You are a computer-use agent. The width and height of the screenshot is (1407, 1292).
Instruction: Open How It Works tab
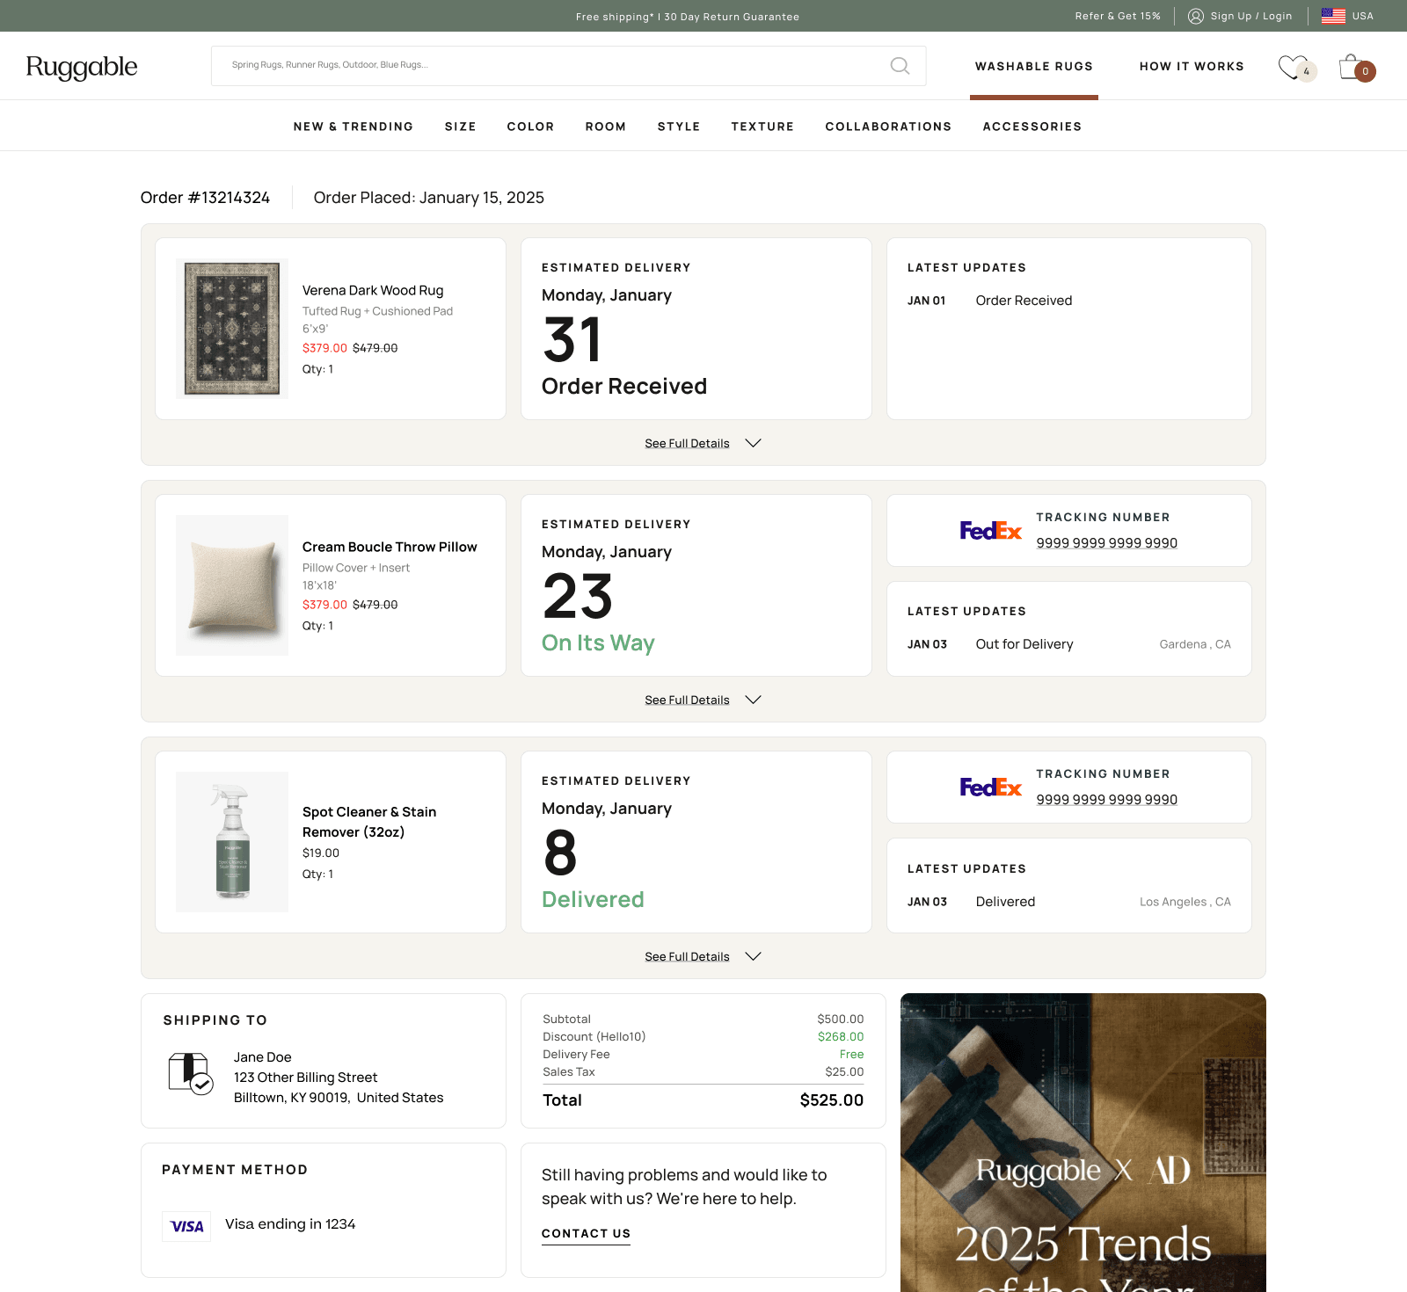[x=1192, y=66]
